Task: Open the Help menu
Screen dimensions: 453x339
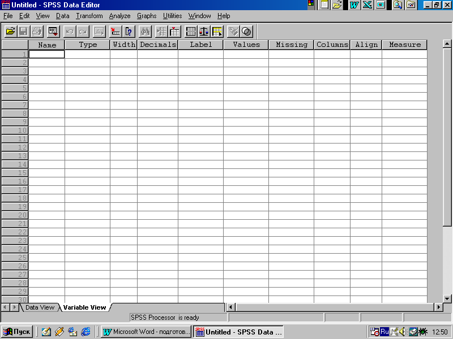Action: pos(224,16)
